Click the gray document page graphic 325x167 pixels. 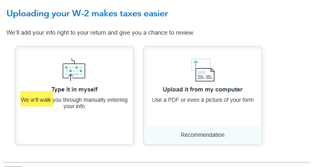tap(205, 75)
